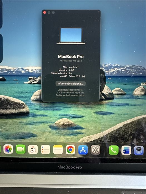
Task: Select 'Todos os direitos reservados.' text
Action: (70, 95)
